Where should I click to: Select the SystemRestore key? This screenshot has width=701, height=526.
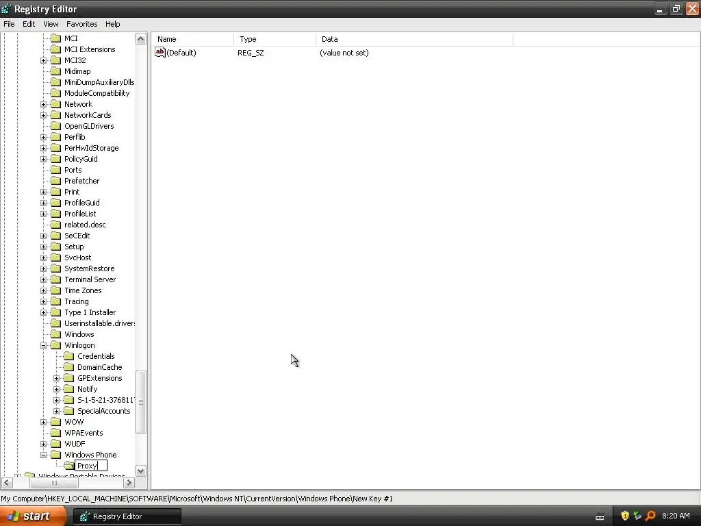pyautogui.click(x=90, y=268)
